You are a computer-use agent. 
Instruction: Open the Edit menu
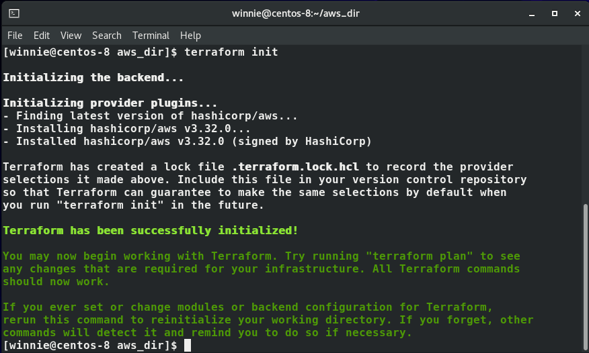(x=41, y=36)
